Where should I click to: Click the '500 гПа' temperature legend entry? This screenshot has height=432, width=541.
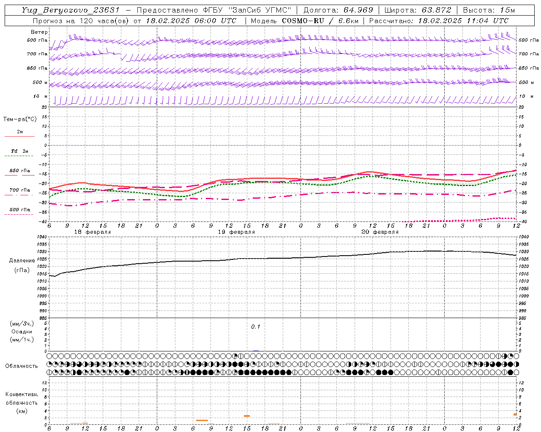tap(20, 210)
